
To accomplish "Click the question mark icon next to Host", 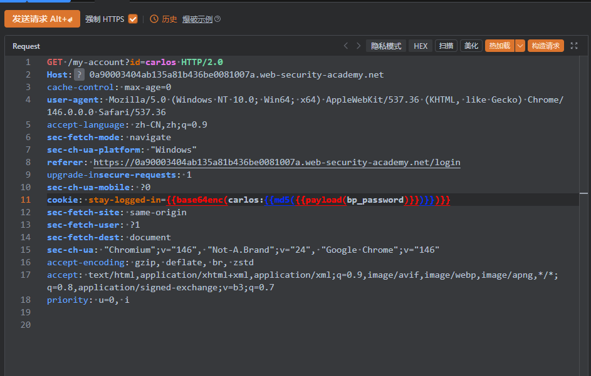I will pyautogui.click(x=79, y=75).
